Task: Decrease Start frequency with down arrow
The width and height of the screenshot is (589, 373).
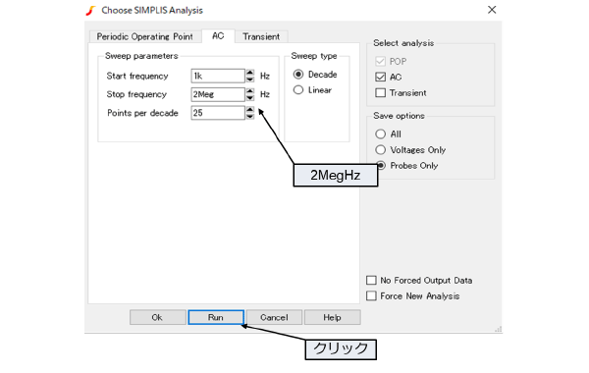Action: pyautogui.click(x=250, y=80)
